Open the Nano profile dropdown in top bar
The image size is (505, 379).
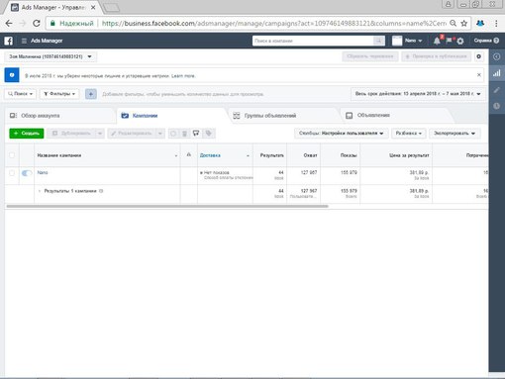(x=407, y=41)
